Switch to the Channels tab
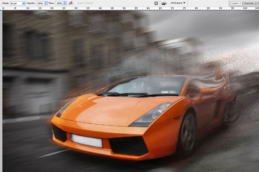This screenshot has height=172, width=259. pos(249,3)
